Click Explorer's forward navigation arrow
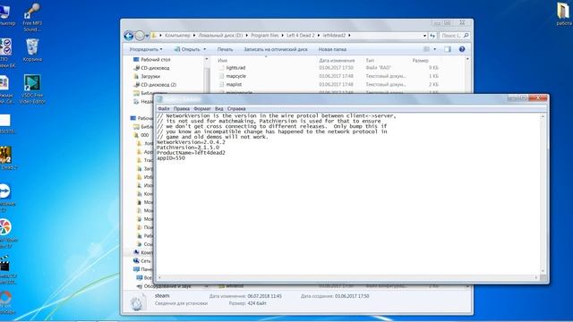573x322 pixels. (x=140, y=36)
